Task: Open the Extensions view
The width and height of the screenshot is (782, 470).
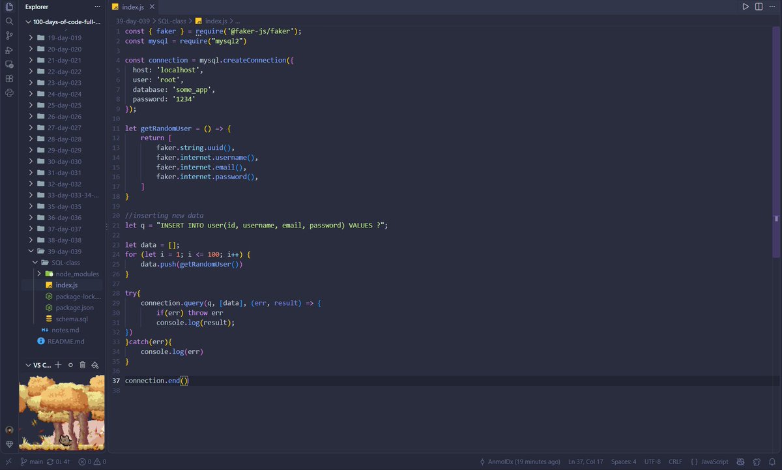Action: (9, 78)
